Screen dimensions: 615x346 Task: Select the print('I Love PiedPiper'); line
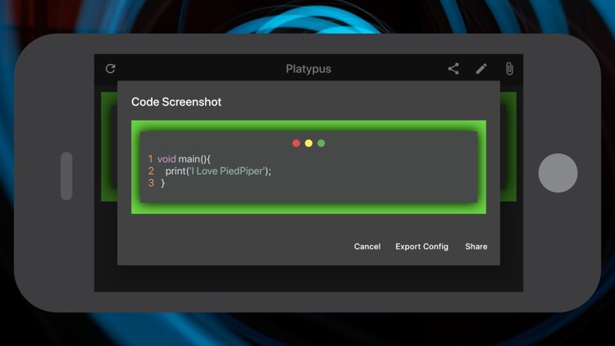[x=218, y=171]
